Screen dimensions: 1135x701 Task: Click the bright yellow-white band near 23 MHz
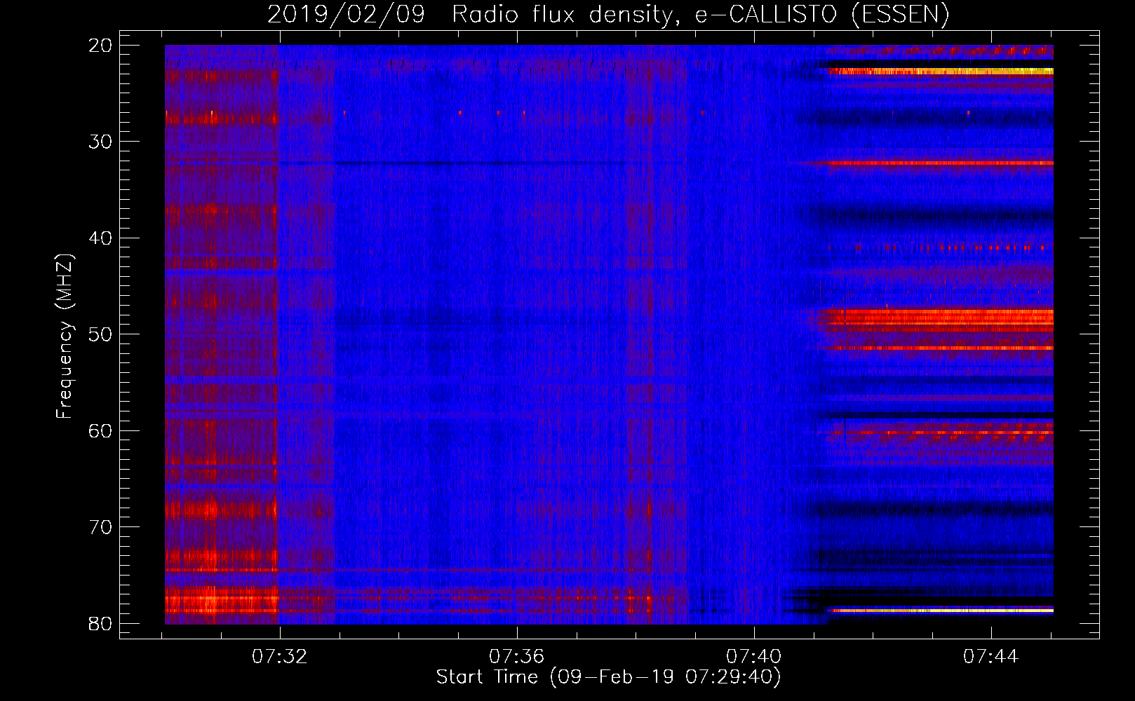click(x=940, y=72)
